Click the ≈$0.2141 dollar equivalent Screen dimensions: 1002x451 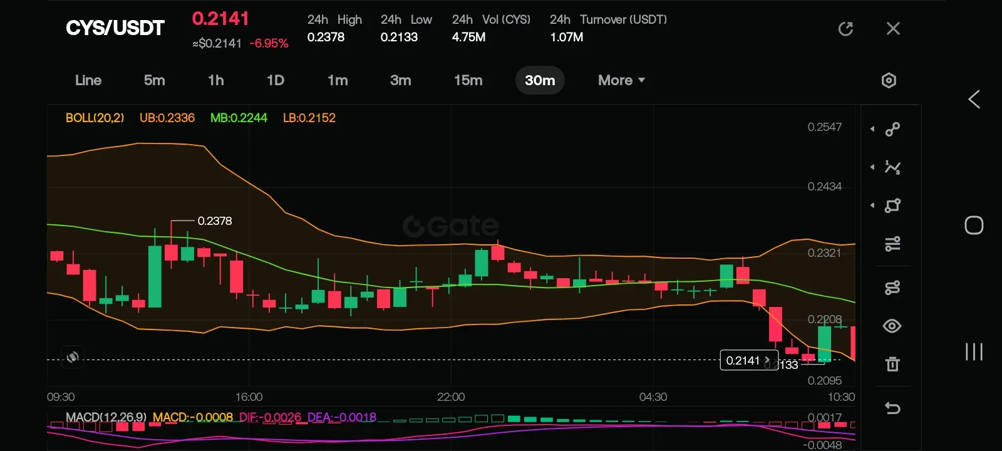217,43
